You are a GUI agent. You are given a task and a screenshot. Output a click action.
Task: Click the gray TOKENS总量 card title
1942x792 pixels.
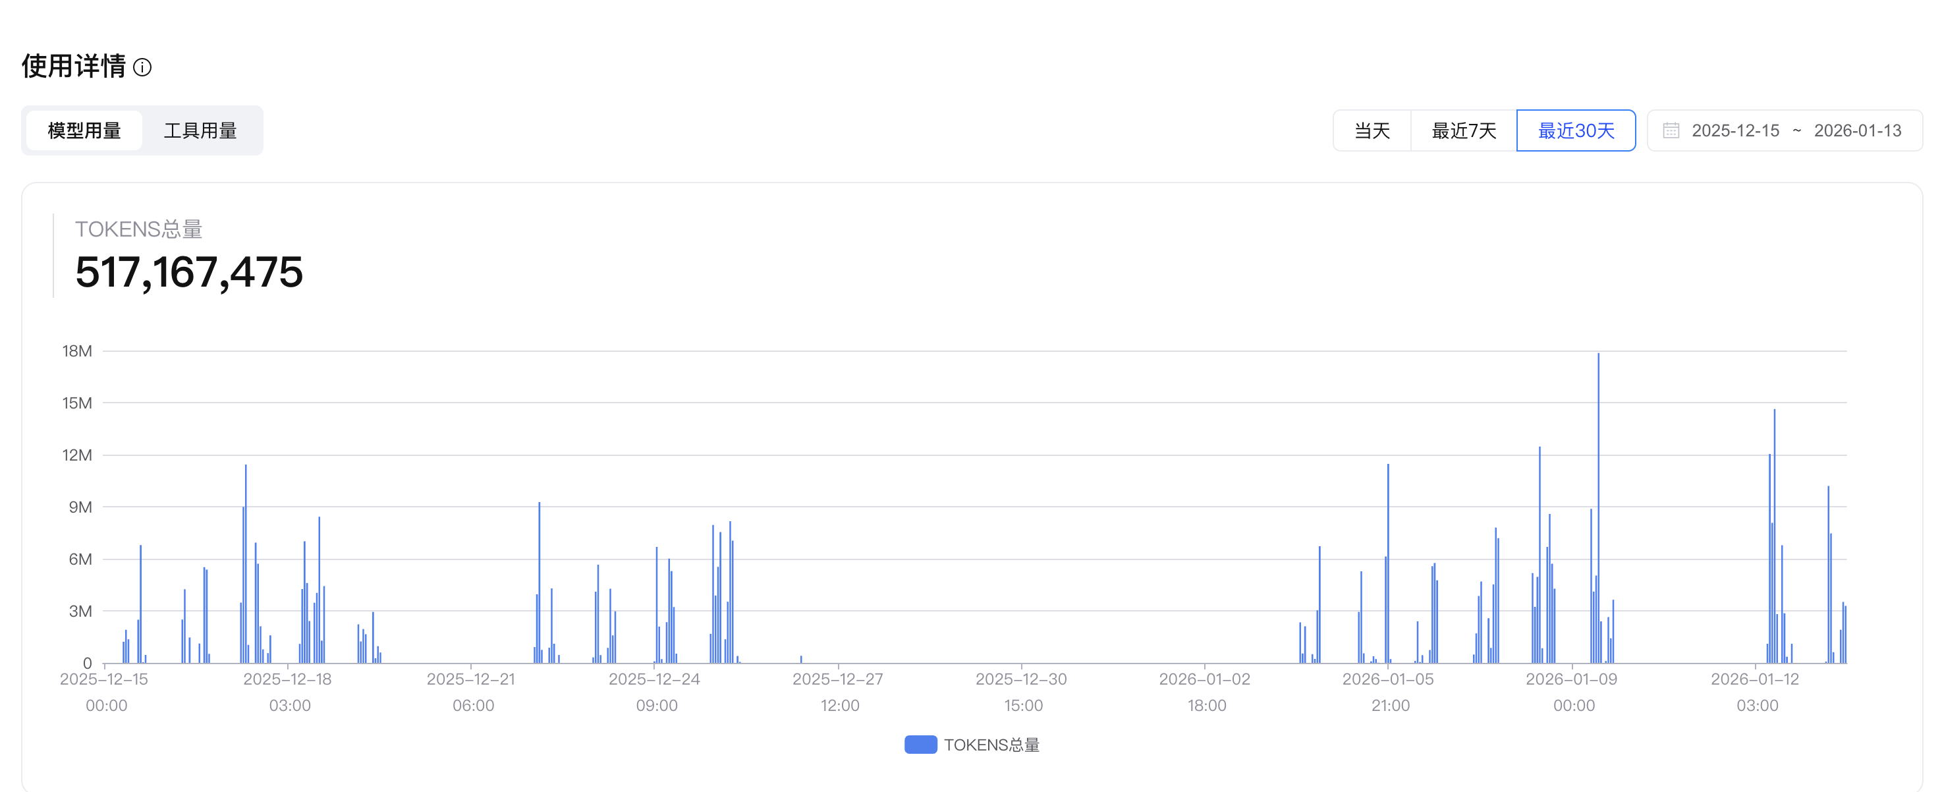pyautogui.click(x=139, y=229)
